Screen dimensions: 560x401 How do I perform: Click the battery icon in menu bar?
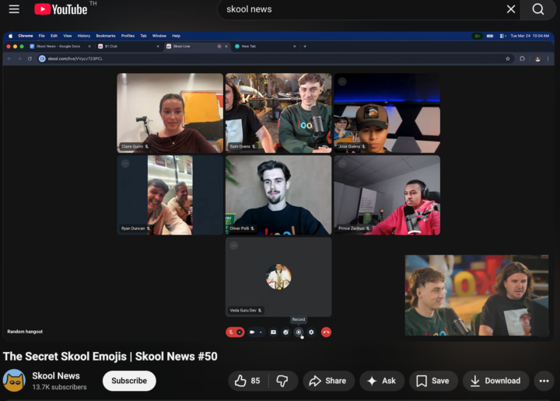tap(490, 36)
